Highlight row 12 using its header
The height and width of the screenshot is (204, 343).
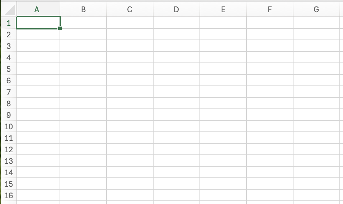point(9,149)
